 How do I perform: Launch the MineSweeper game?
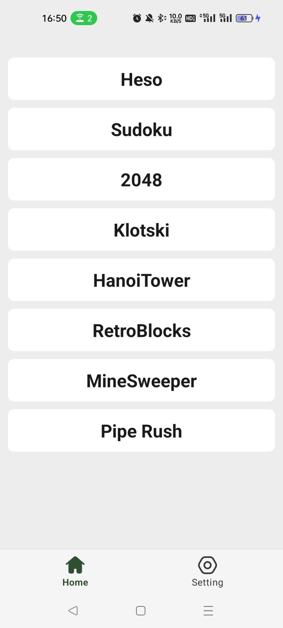(141, 380)
